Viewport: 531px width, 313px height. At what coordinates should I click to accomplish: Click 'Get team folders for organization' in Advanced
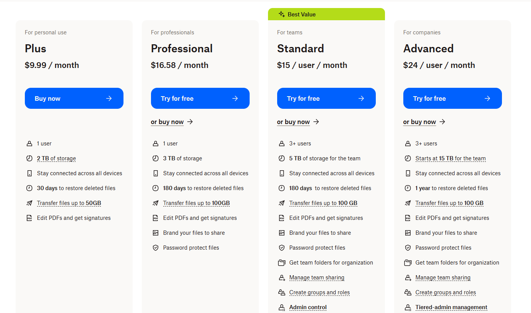pyautogui.click(x=457, y=263)
